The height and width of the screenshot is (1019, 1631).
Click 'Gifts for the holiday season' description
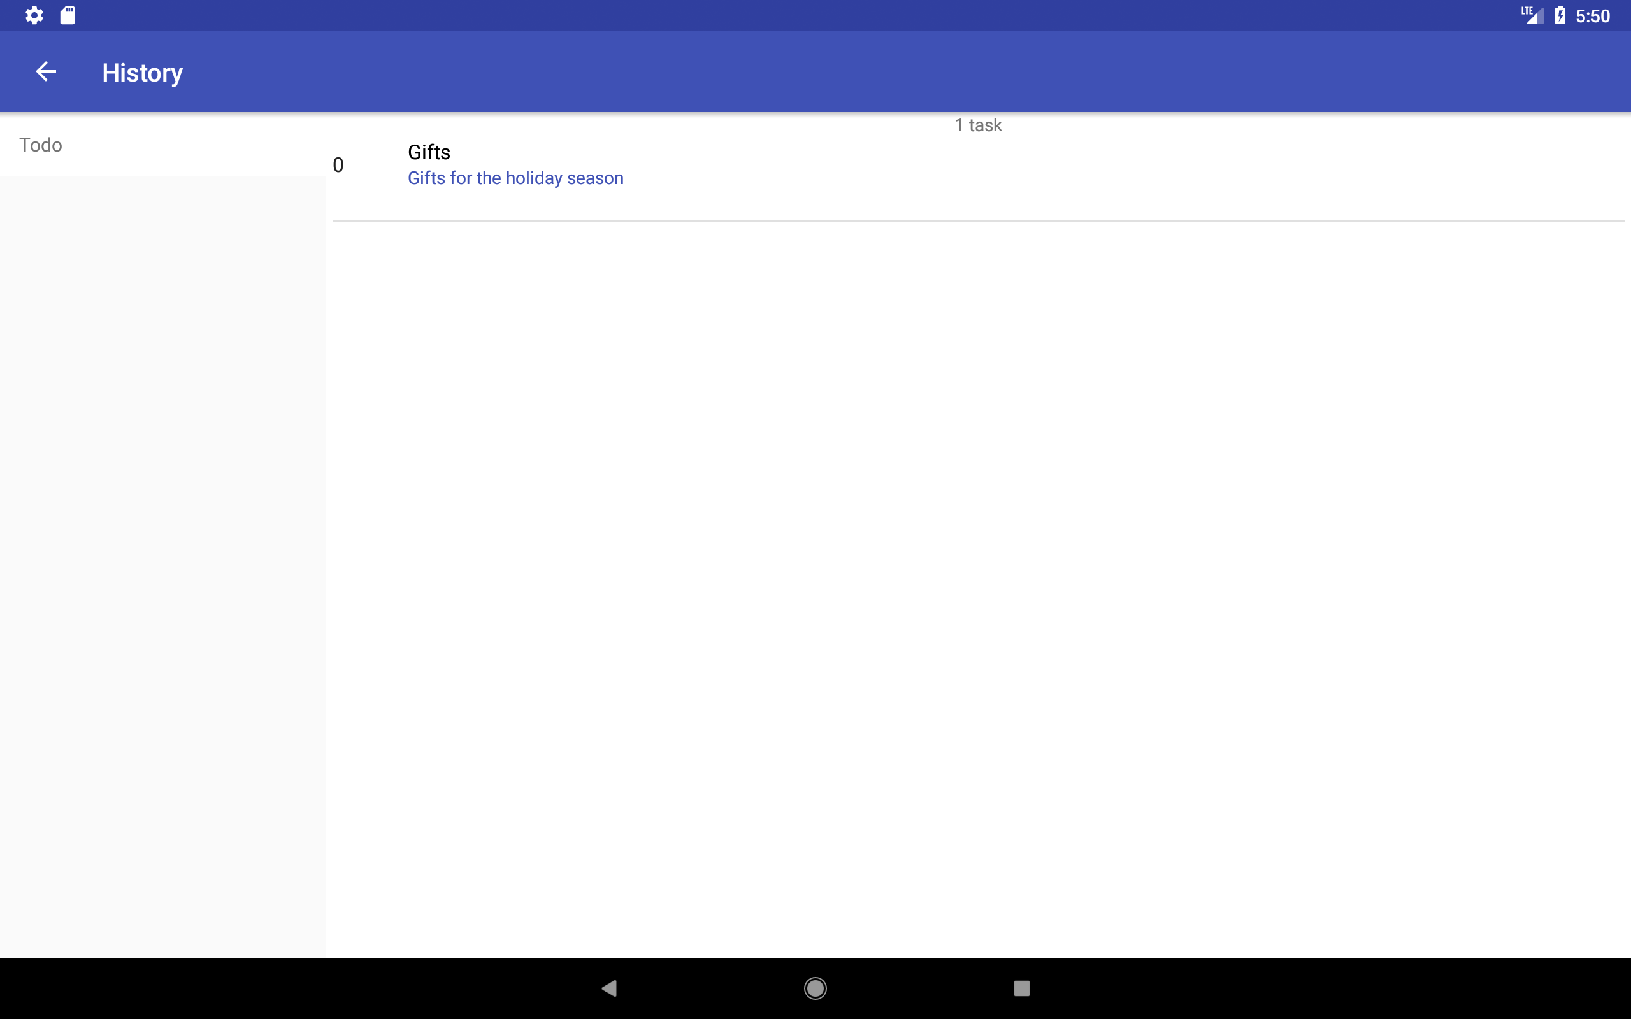click(515, 178)
